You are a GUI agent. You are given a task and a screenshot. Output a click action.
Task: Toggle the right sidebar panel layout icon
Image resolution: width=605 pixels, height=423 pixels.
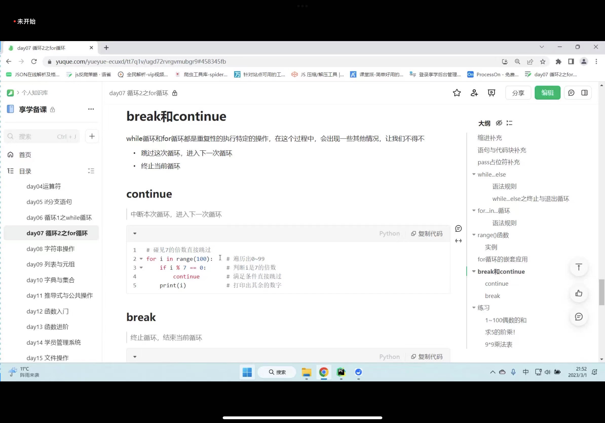[584, 93]
